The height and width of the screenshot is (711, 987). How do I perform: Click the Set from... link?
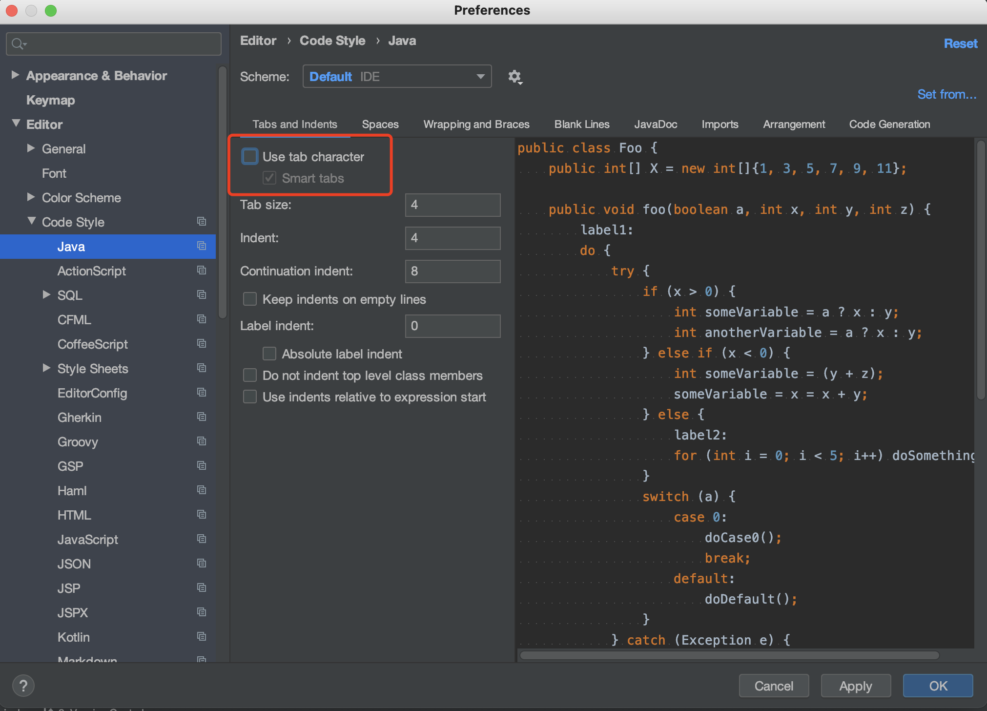point(946,94)
